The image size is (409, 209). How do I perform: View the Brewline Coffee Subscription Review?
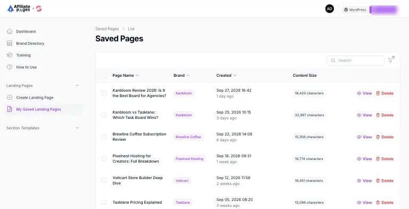pyautogui.click(x=364, y=137)
